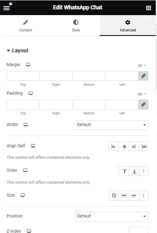Toggle linked values for Padding
The height and width of the screenshot is (233, 157).
click(143, 104)
